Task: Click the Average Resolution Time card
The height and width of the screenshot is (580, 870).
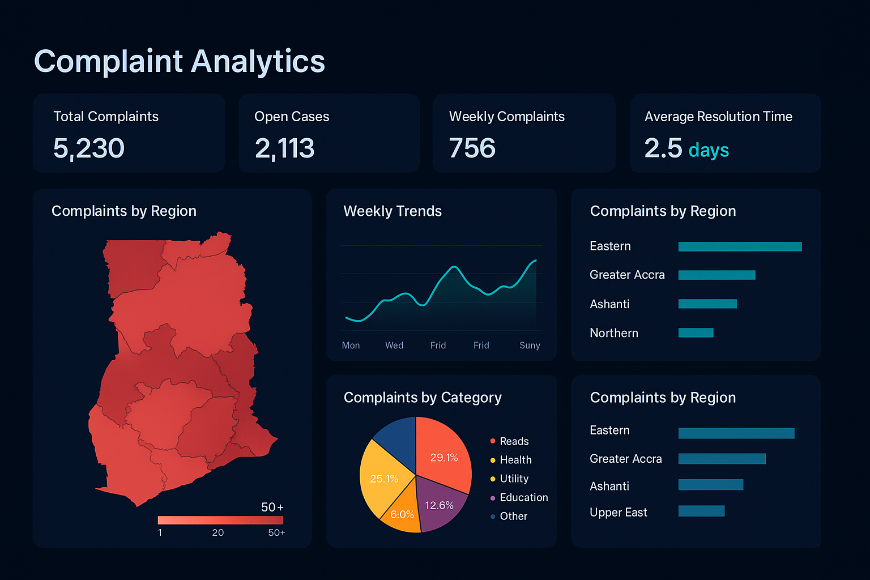Action: [x=725, y=134]
